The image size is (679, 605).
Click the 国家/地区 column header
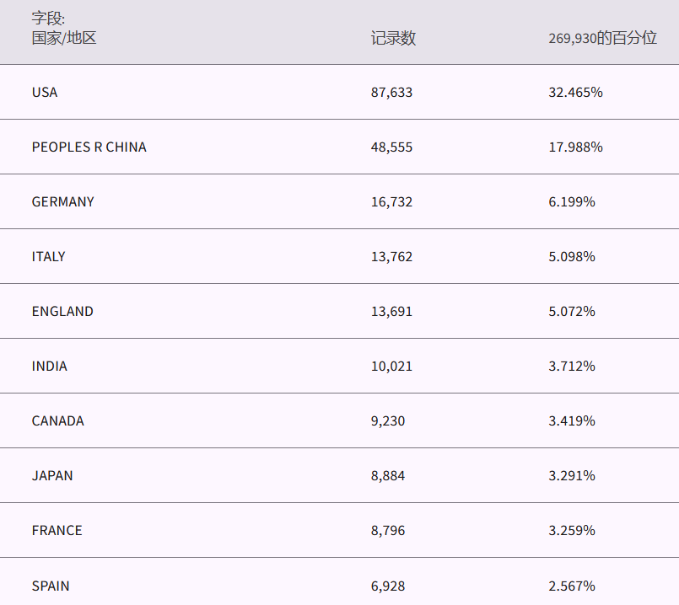[64, 38]
